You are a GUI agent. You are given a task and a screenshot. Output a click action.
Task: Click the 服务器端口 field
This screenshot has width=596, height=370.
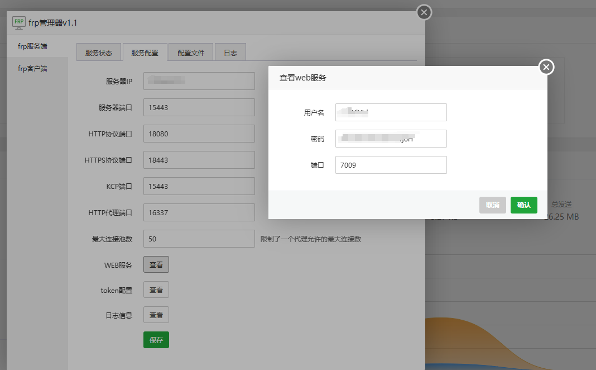[x=199, y=107]
